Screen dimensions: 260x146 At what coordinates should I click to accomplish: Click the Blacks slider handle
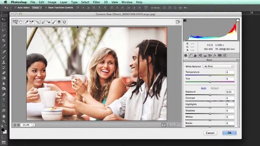(210, 126)
